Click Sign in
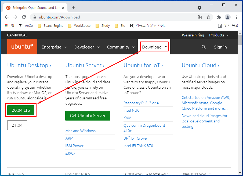243x176 pixels. pos(220,47)
